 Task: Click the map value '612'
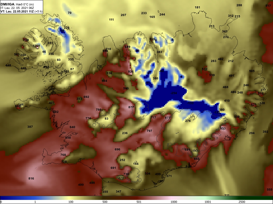pyautogui.click(x=261, y=93)
